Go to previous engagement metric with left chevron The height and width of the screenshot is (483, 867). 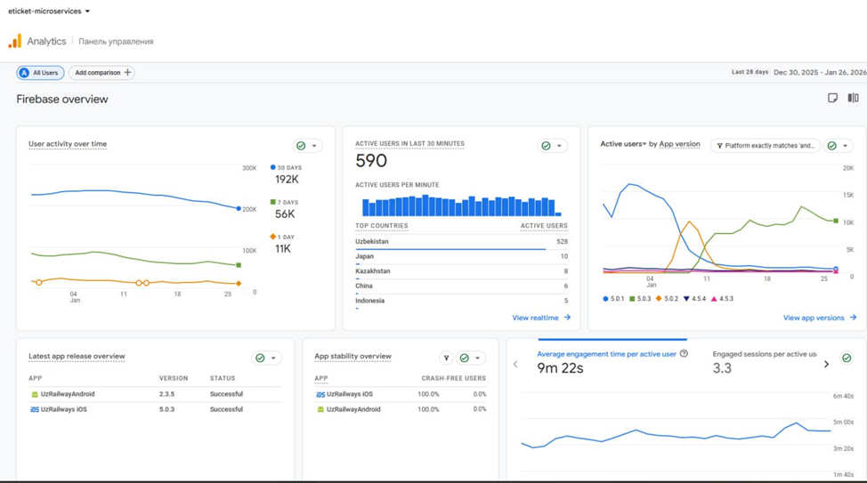(515, 364)
